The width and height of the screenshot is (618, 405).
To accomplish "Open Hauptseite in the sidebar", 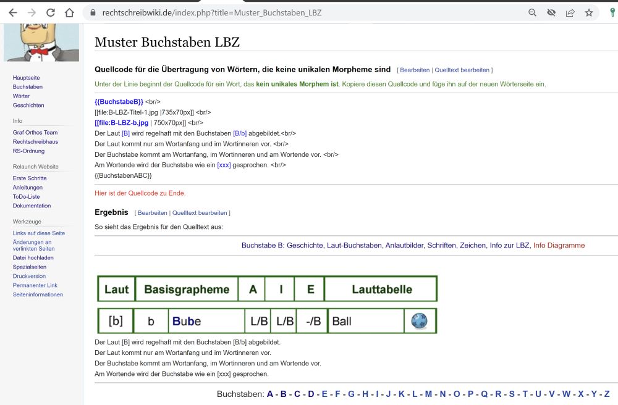I will point(26,78).
